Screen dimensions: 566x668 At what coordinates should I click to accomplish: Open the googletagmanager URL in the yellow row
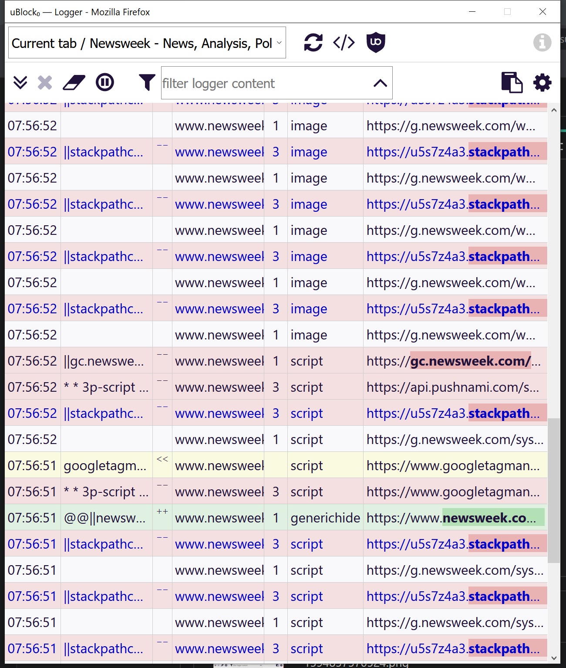point(455,465)
